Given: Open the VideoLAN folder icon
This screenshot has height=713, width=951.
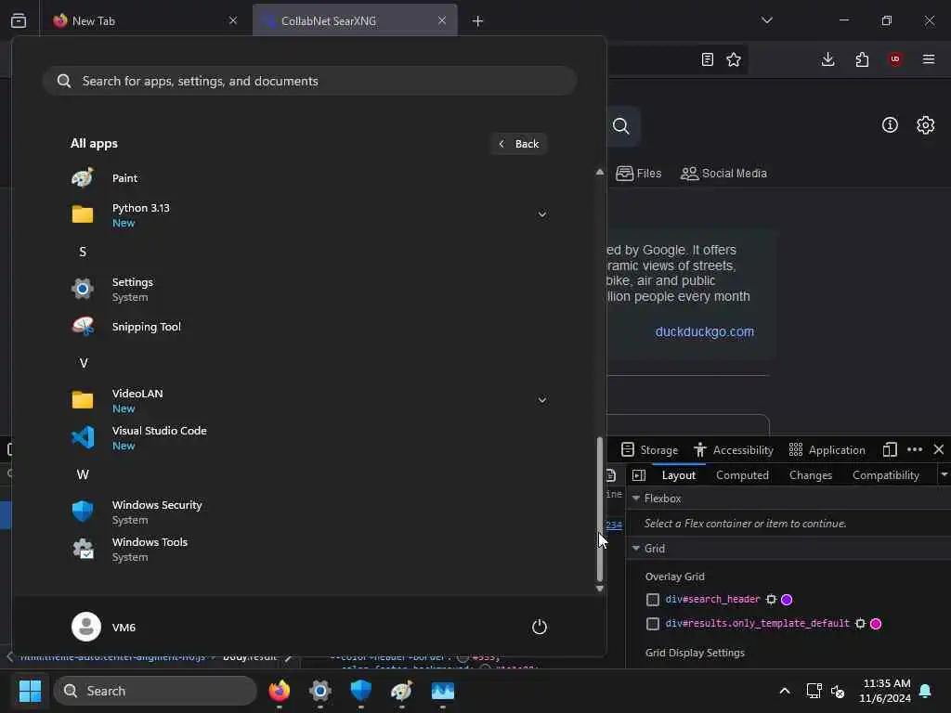Looking at the screenshot, I should pyautogui.click(x=83, y=400).
